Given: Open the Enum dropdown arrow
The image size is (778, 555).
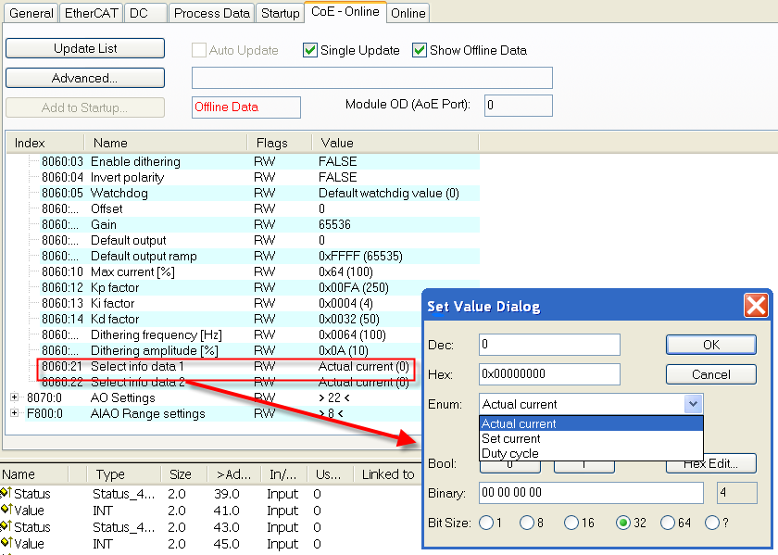Looking at the screenshot, I should click(x=693, y=404).
